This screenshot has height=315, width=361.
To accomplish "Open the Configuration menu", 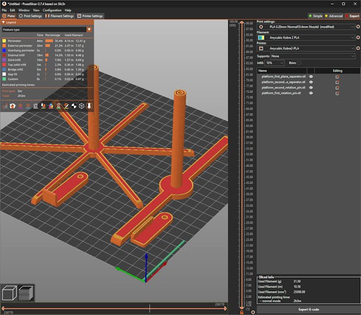I will (52, 10).
